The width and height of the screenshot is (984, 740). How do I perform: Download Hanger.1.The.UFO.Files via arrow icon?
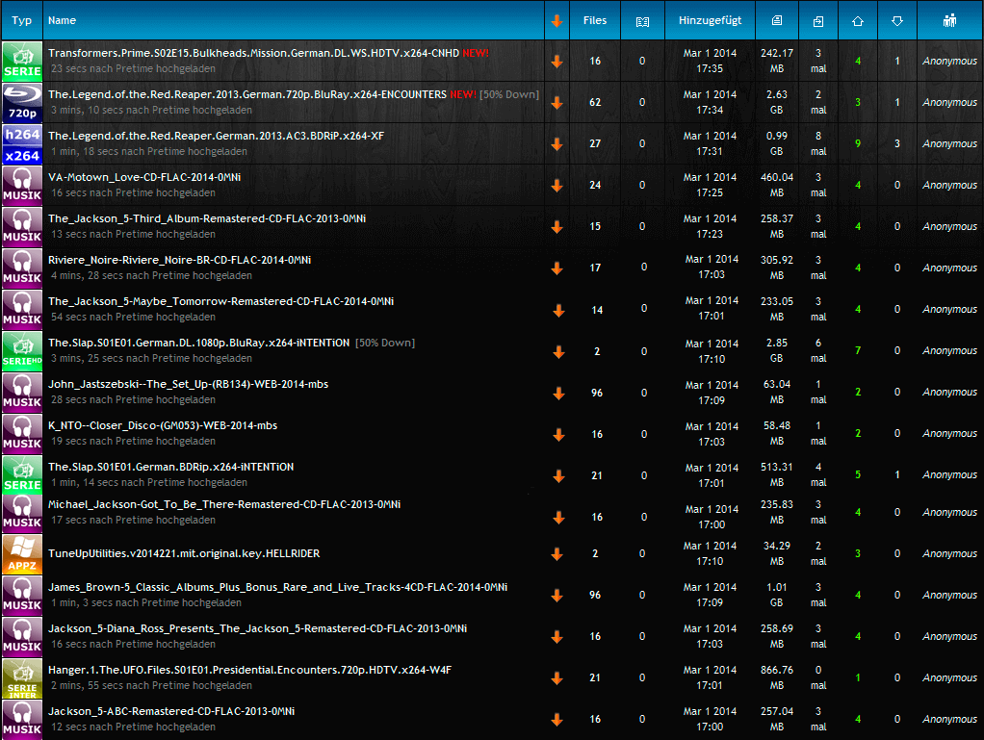click(557, 678)
